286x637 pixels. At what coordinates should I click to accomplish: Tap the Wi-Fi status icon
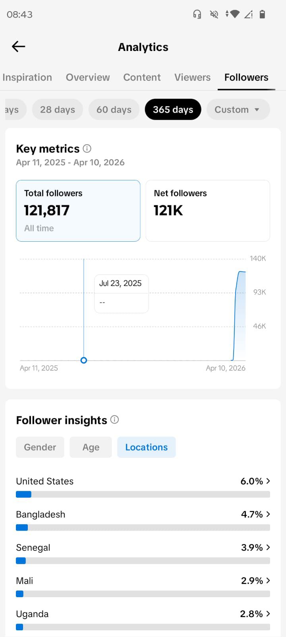pyautogui.click(x=234, y=14)
